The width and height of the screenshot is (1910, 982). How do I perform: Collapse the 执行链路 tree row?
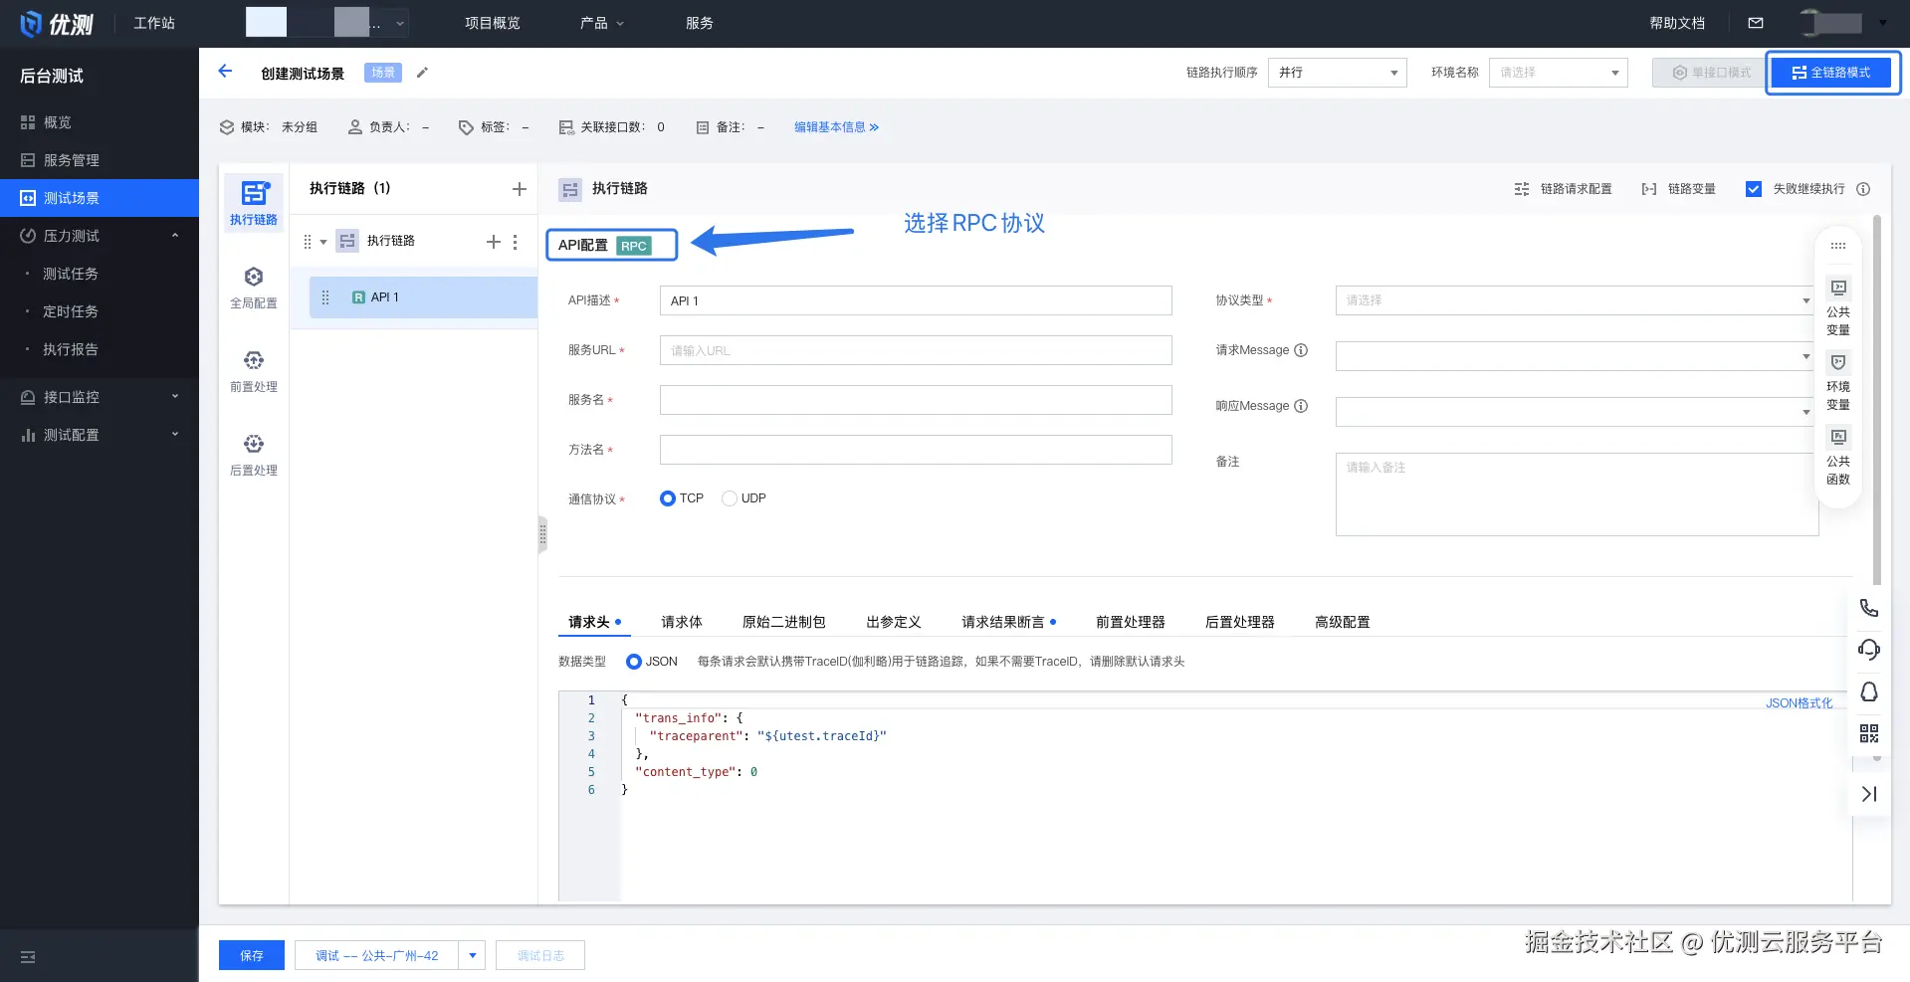tap(323, 242)
